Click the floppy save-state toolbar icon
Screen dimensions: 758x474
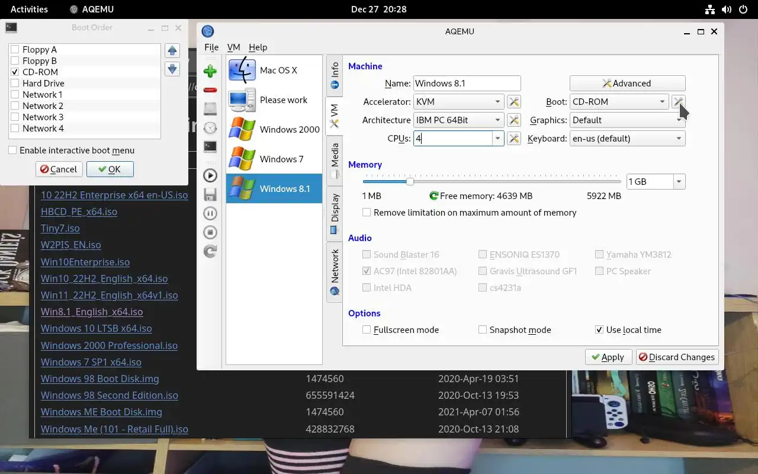210,194
